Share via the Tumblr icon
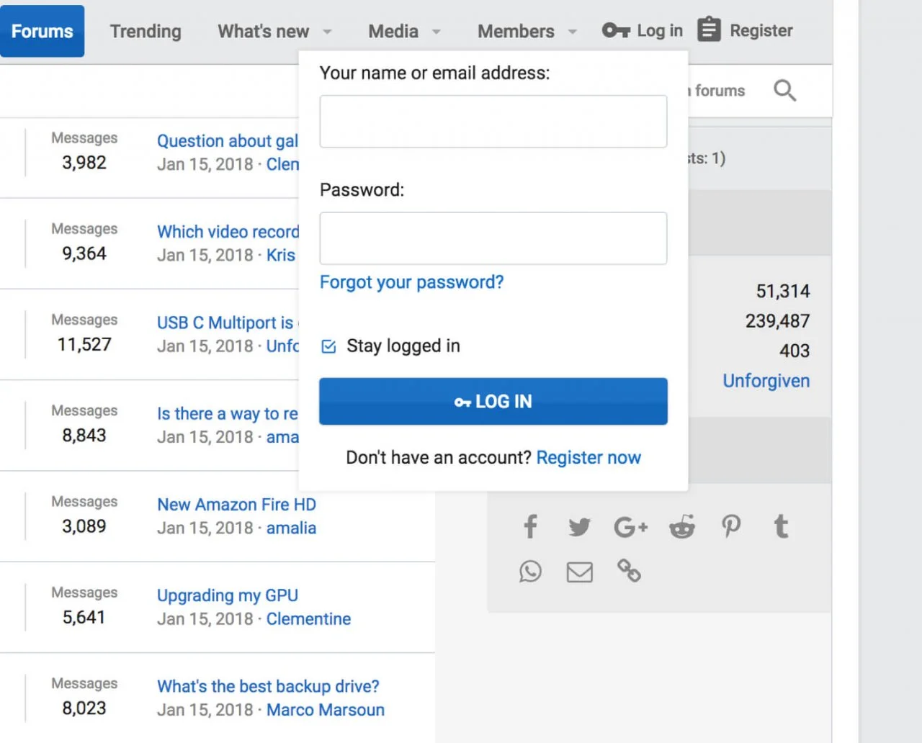Viewport: 922px width, 743px height. (x=781, y=526)
